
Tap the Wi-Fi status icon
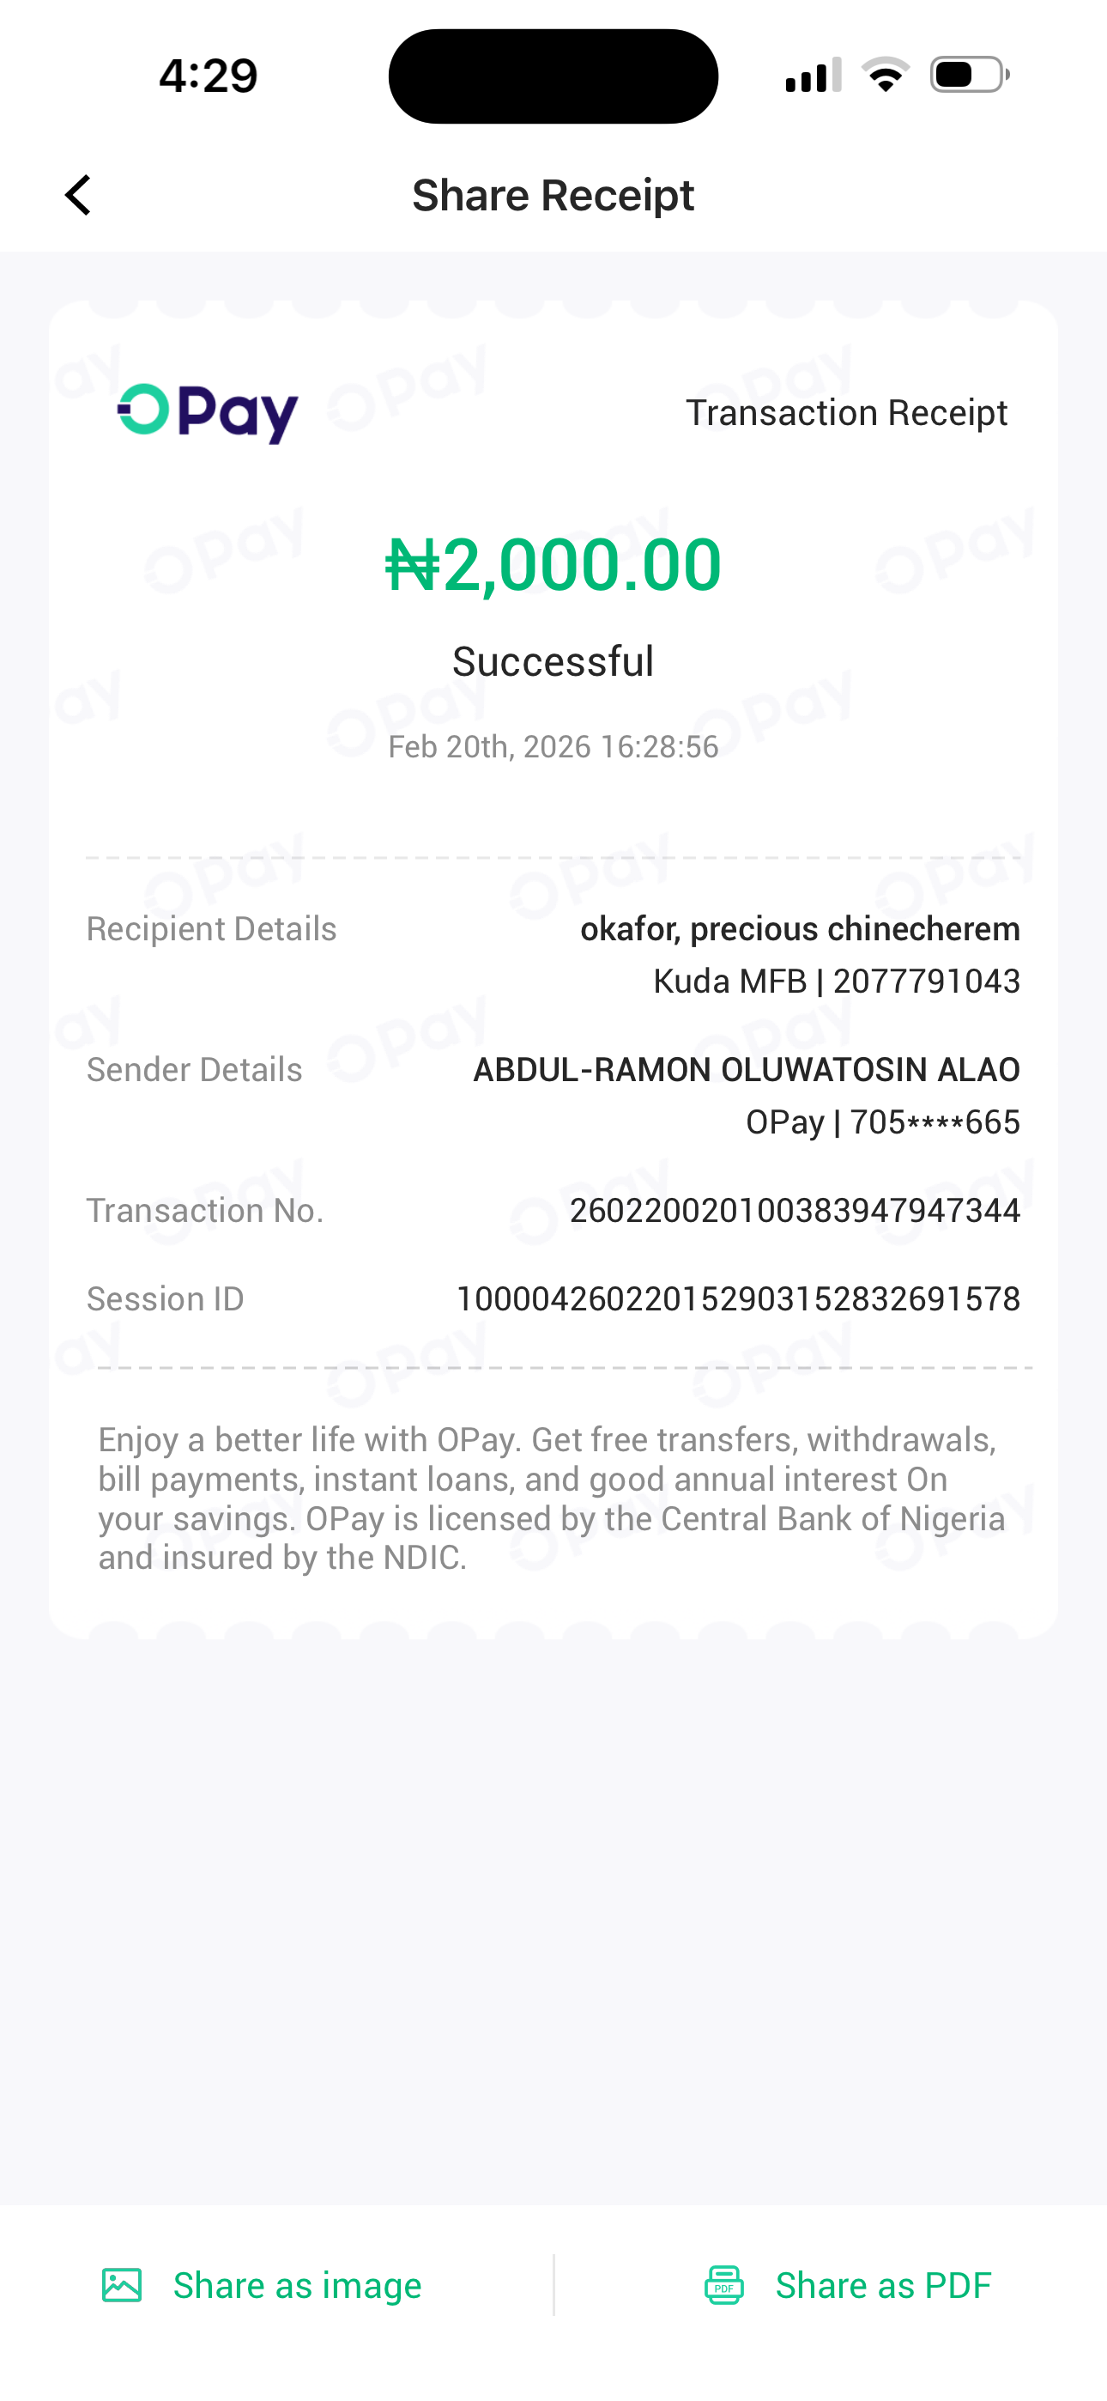[x=886, y=75]
